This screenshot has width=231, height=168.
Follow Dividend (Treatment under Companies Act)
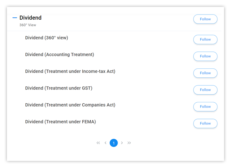[x=205, y=106]
